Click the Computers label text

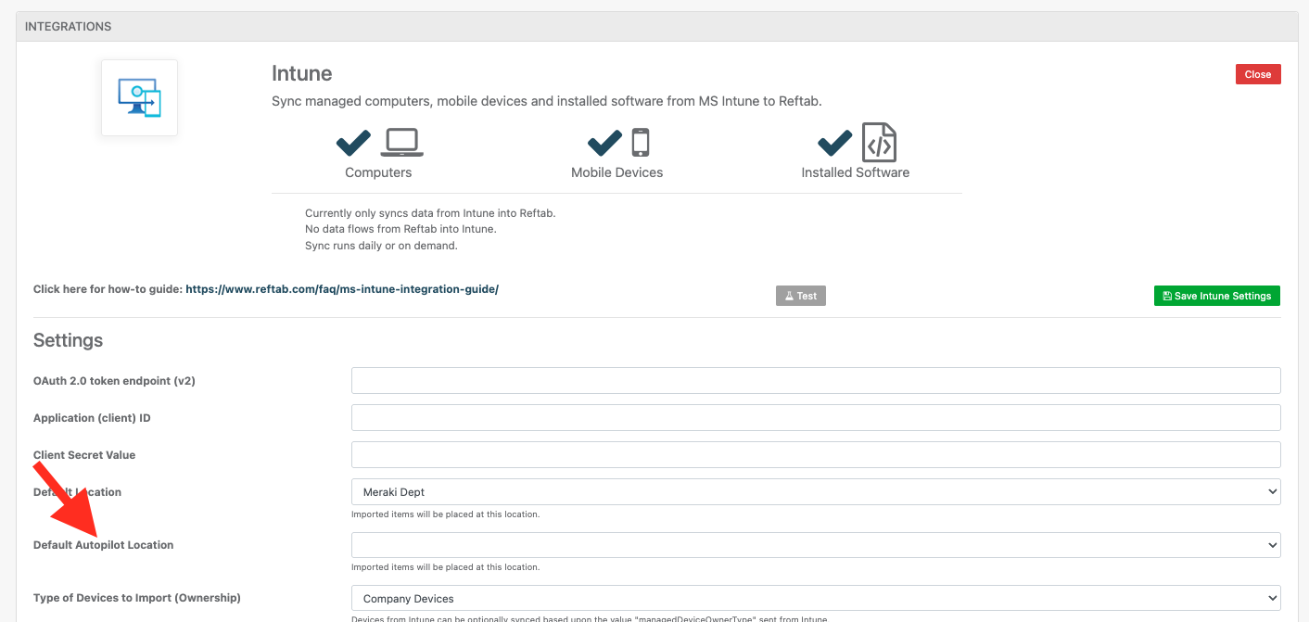click(378, 172)
